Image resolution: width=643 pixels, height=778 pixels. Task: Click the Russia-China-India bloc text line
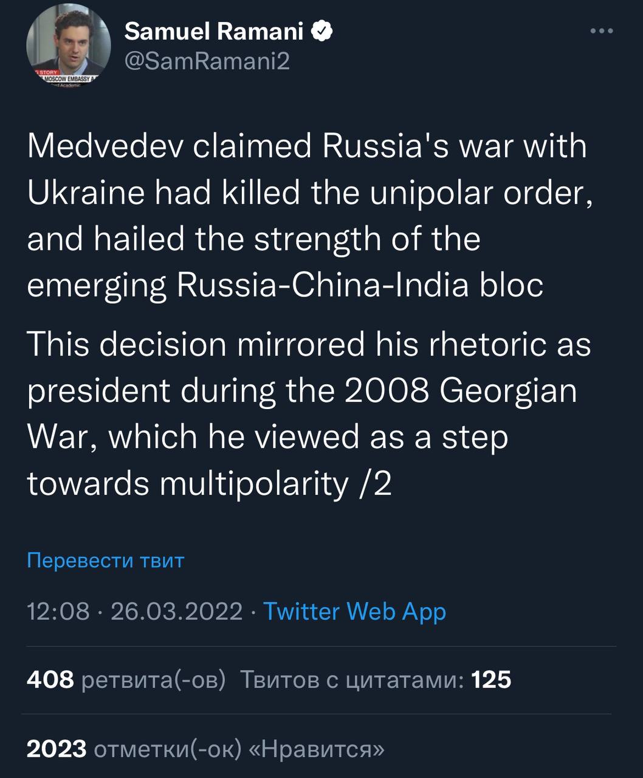point(360,285)
